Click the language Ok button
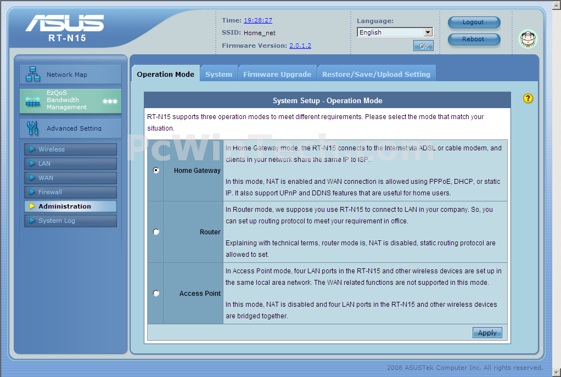Image resolution: width=561 pixels, height=377 pixels. (423, 46)
